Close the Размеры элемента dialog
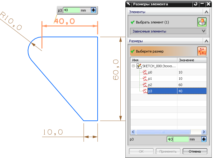The width and height of the screenshot is (213, 158). click(208, 4)
